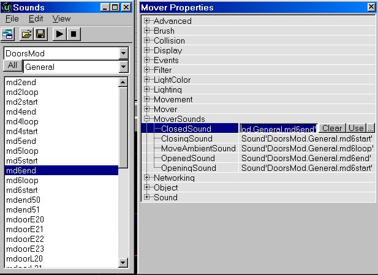This screenshot has width=378, height=275.
Task: Open a sound package file
Action: pyautogui.click(x=27, y=34)
